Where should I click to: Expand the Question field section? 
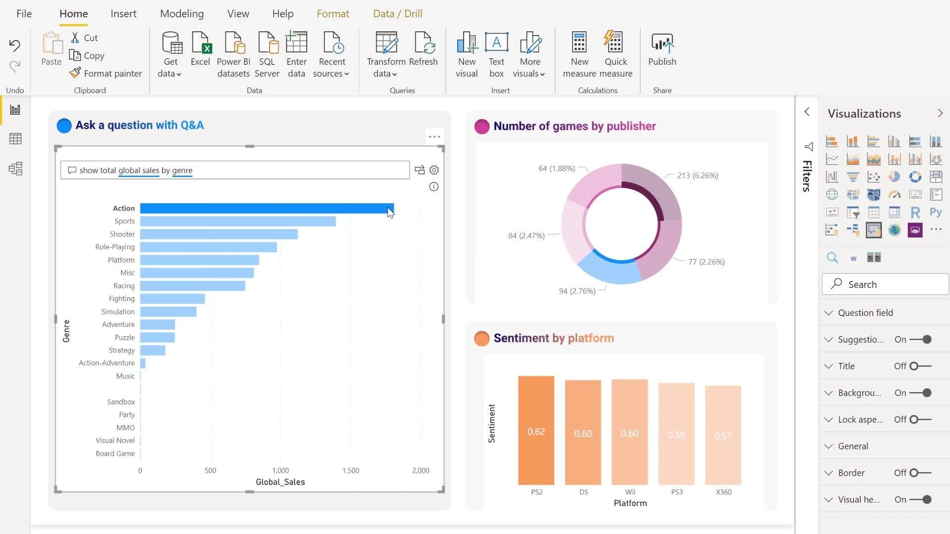(x=865, y=312)
